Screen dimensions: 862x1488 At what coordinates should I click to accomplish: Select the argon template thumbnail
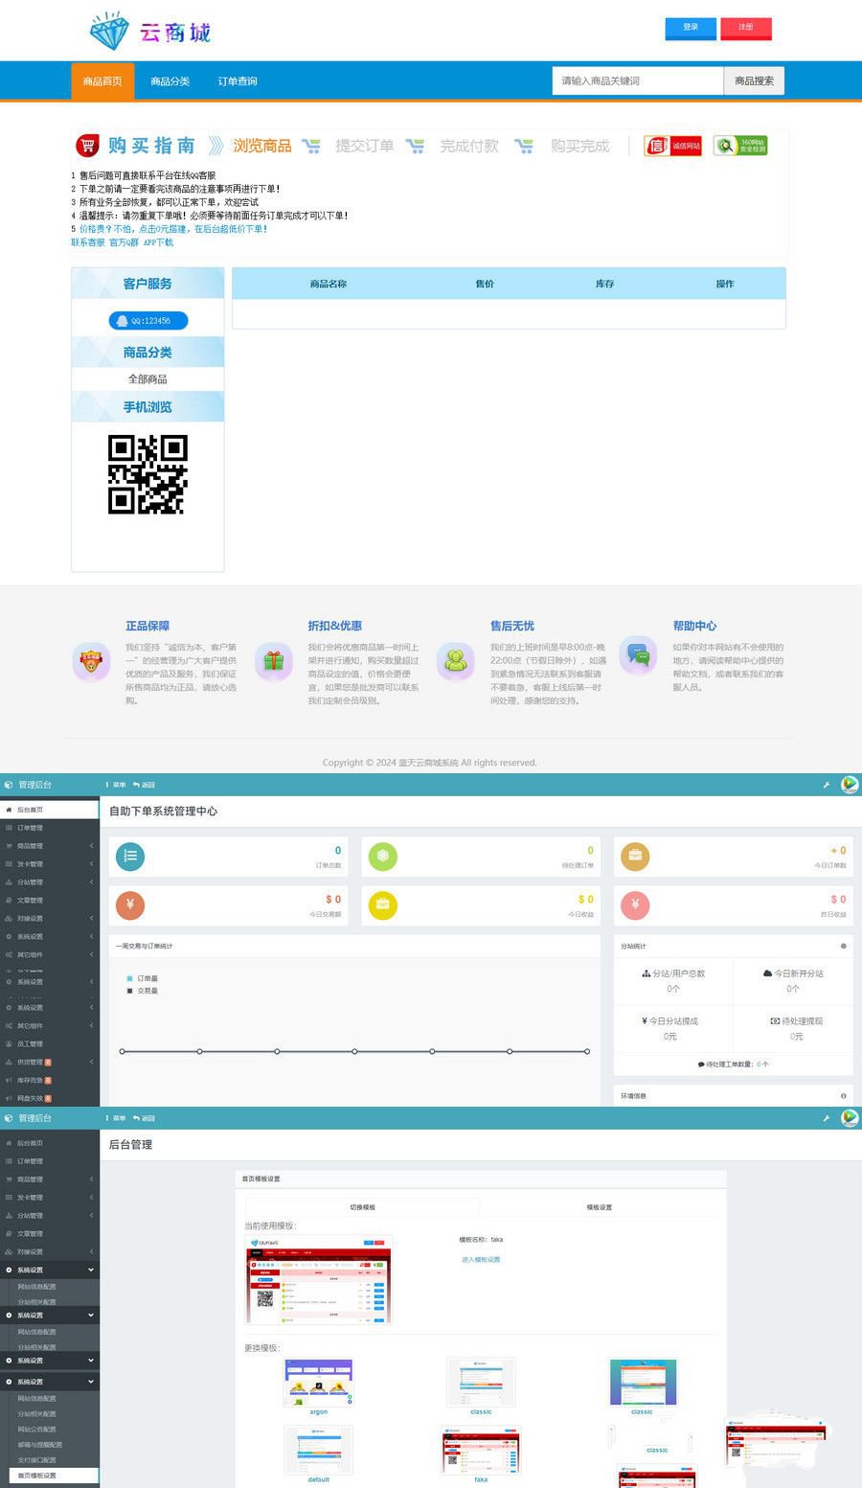(319, 1382)
